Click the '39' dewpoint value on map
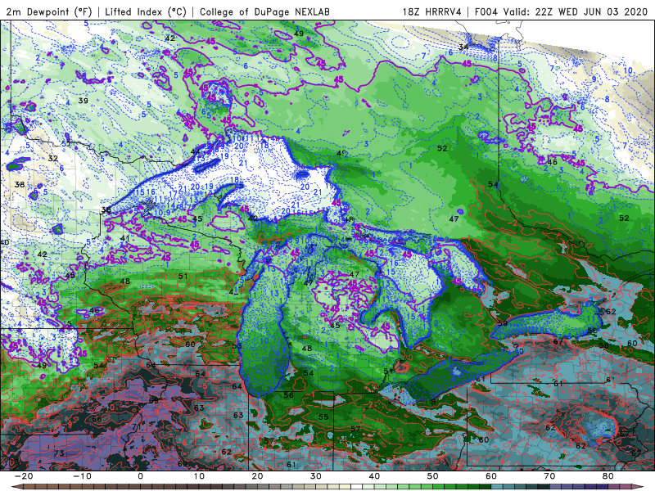 (84, 101)
